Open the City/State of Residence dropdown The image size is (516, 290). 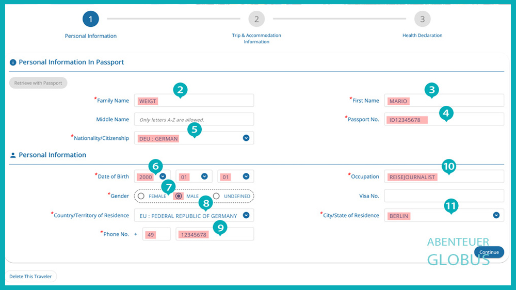[x=496, y=215]
